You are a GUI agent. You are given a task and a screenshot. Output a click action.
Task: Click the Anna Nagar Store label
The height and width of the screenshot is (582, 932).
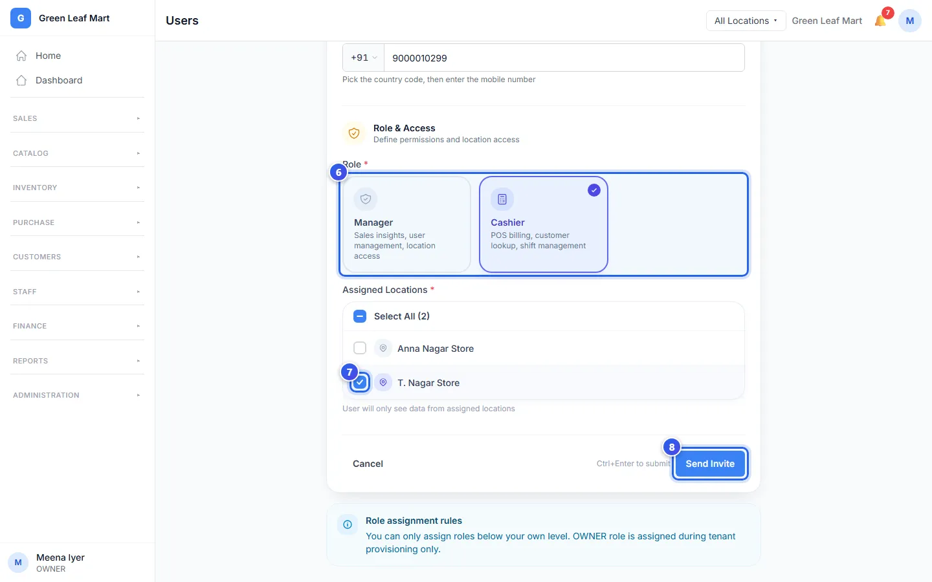[436, 349]
